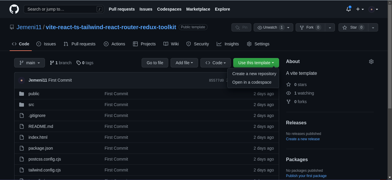Image resolution: width=392 pixels, height=180 pixels.
Task: Open the src folder
Action: pos(31,105)
